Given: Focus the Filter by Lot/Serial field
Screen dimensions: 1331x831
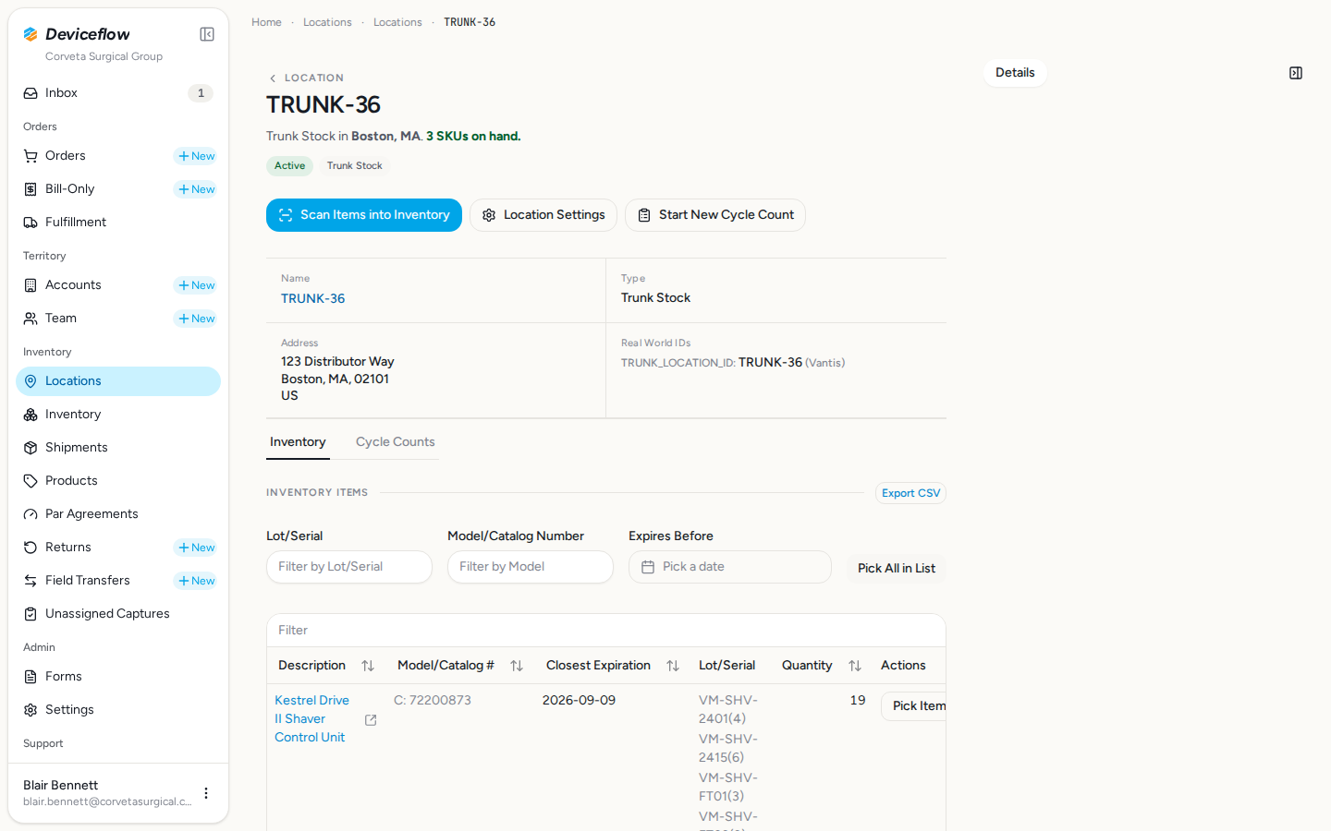Looking at the screenshot, I should click(349, 567).
